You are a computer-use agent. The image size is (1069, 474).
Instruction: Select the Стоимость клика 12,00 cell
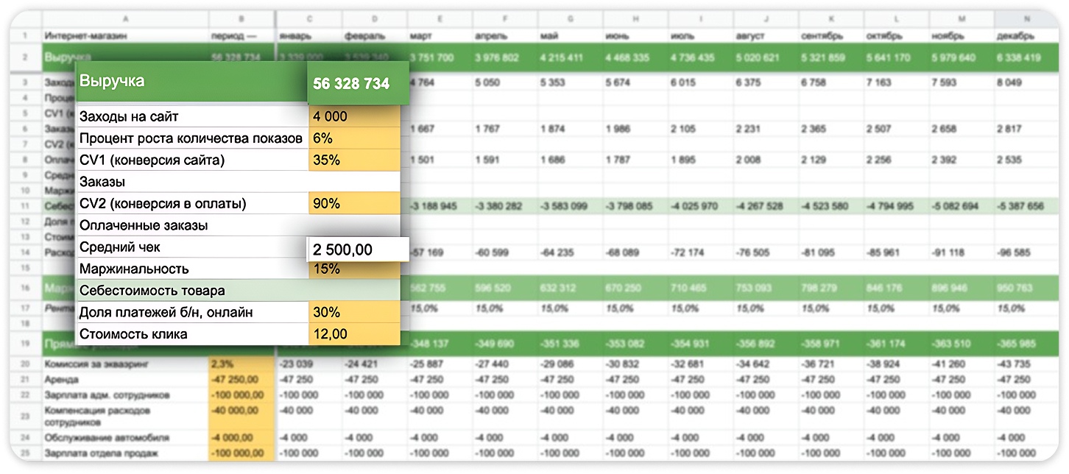click(353, 334)
